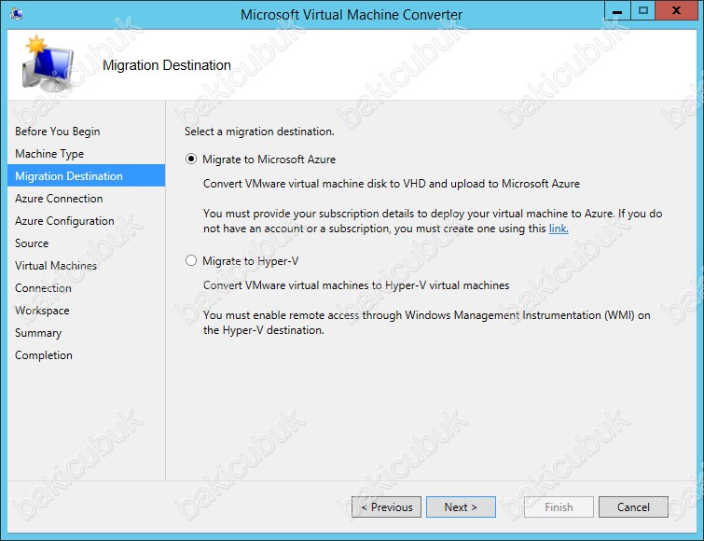Viewport: 704px width, 541px height.
Task: Click the 'Convert VMware virtual machines to Hyper-V' description
Action: (356, 285)
